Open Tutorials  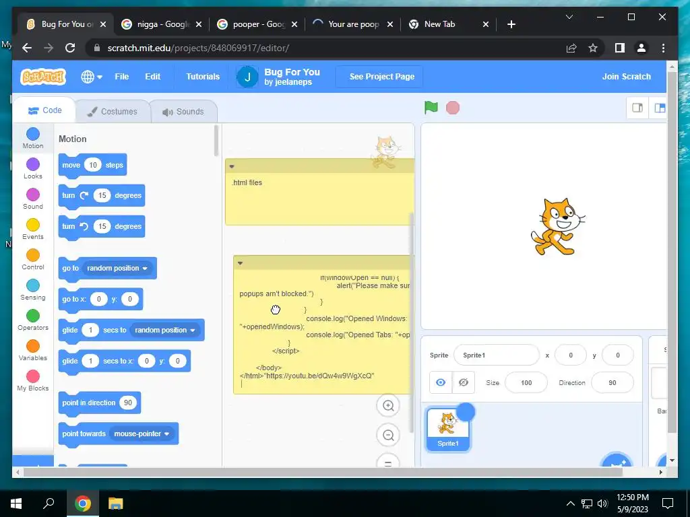click(x=202, y=77)
